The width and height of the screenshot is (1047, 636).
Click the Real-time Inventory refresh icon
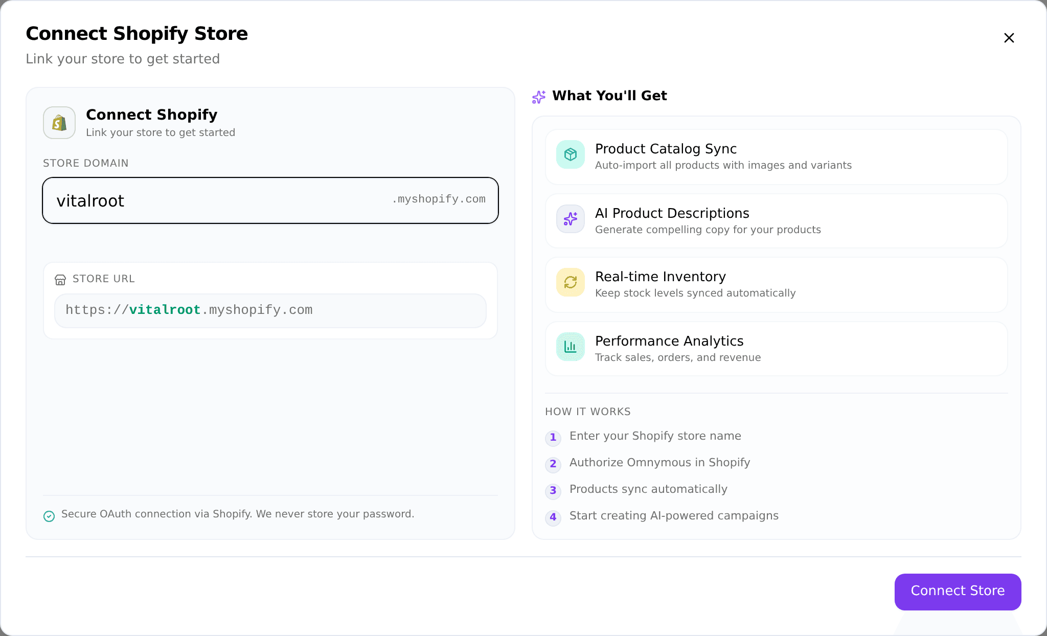[571, 282]
